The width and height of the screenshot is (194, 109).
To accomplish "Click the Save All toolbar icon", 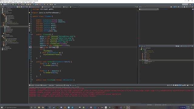I will pos(6,5).
